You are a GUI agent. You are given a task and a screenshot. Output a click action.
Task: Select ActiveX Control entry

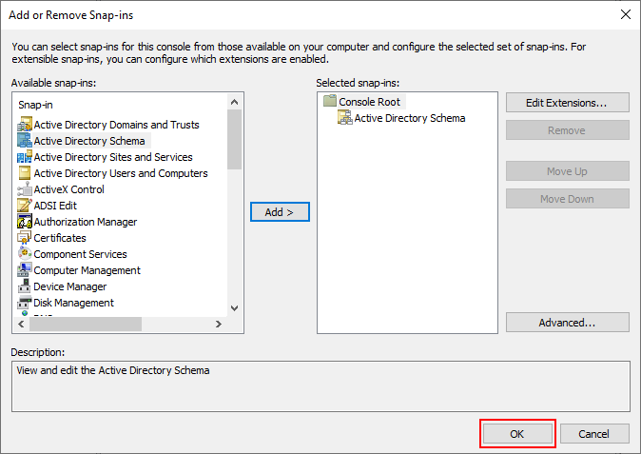coord(69,189)
